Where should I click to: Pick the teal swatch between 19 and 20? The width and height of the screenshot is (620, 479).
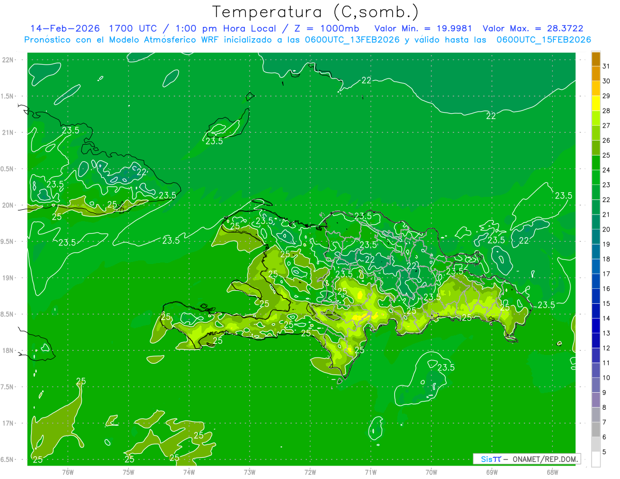(x=596, y=237)
